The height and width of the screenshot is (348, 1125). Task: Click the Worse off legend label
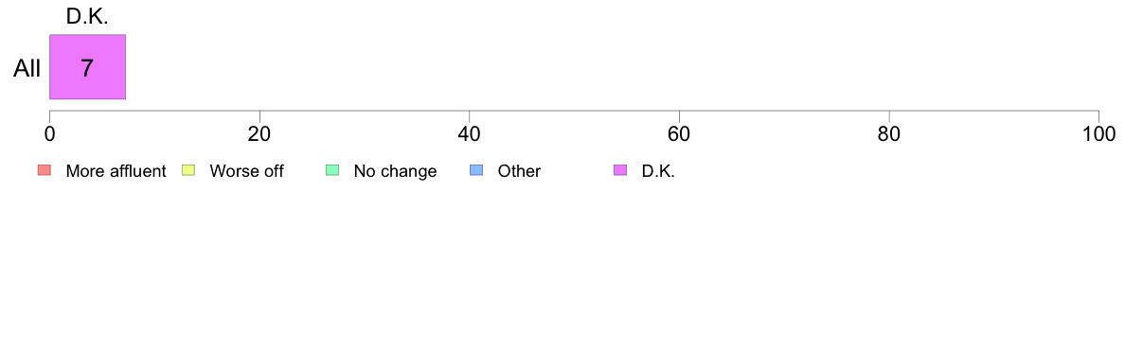pyautogui.click(x=247, y=171)
